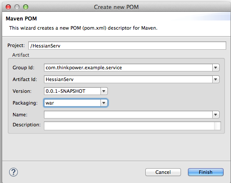Click into the Artifact Id text field
The width and height of the screenshot is (231, 183).
point(128,79)
